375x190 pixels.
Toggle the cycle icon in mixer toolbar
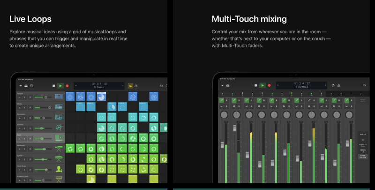coord(333,85)
